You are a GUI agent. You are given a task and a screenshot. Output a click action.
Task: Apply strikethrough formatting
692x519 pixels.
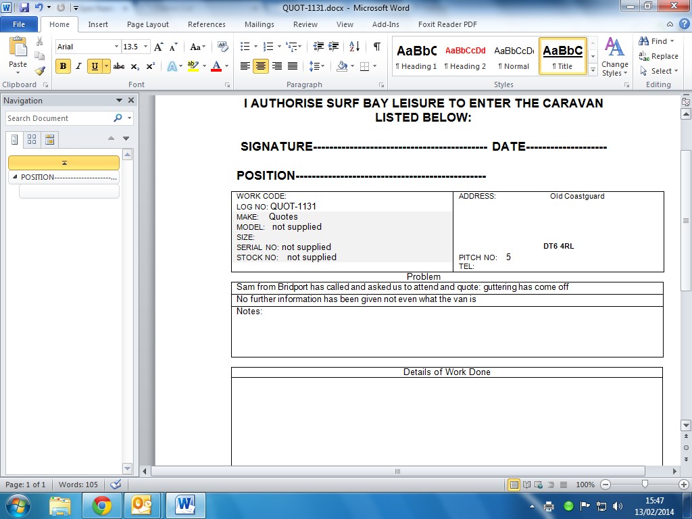[x=119, y=66]
